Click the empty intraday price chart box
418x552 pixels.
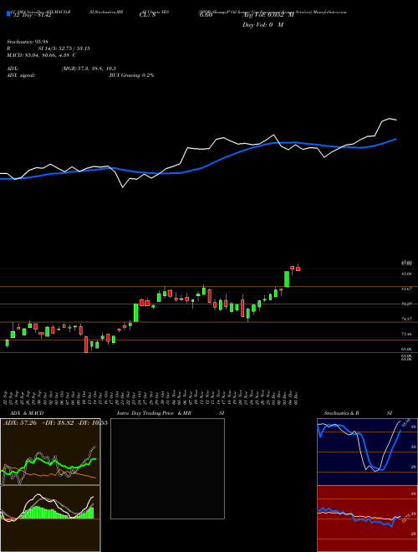coord(167,468)
